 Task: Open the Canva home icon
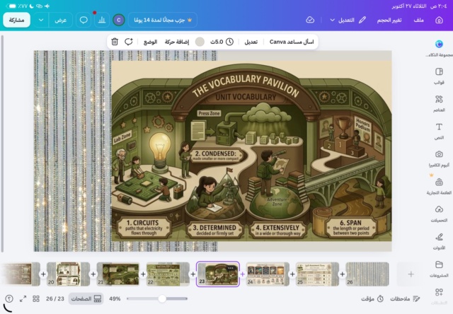[x=439, y=21]
